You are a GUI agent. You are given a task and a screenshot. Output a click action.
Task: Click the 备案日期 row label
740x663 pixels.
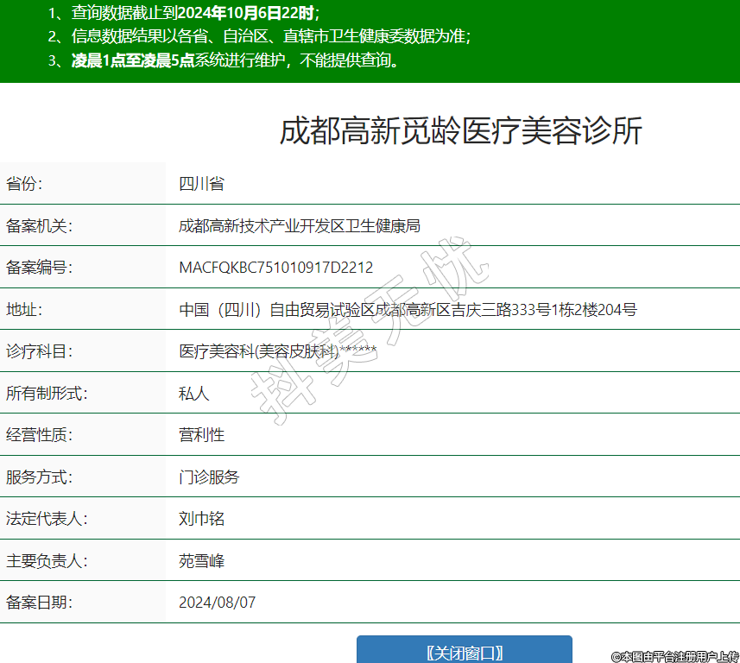[39, 603]
